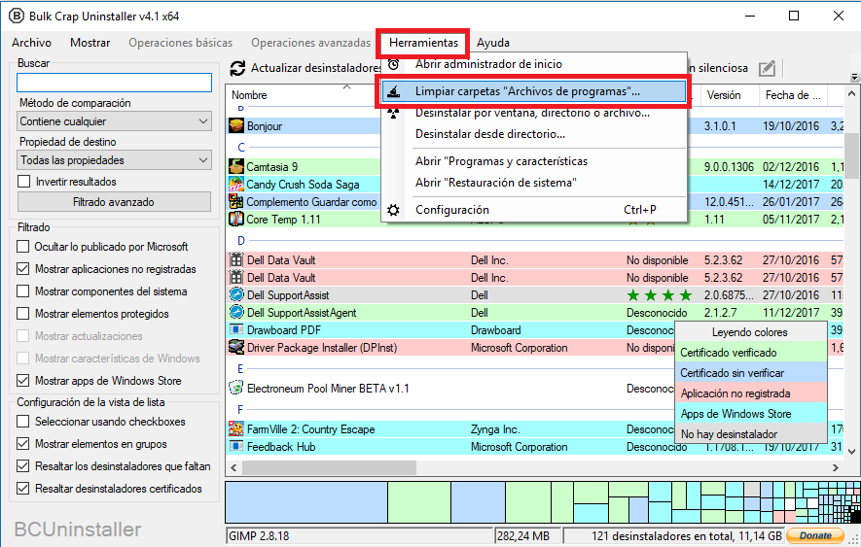
Task: Open the Archivo menu
Action: click(31, 43)
